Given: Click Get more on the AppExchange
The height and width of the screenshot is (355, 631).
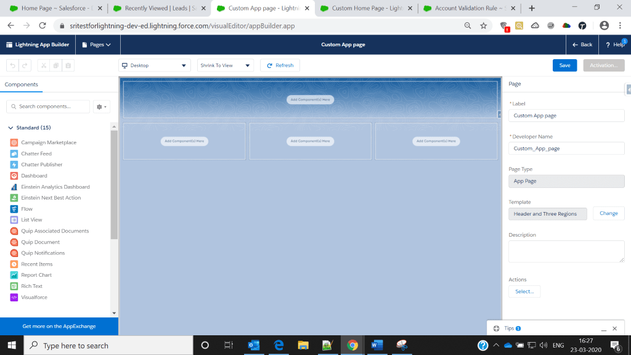Looking at the screenshot, I should [x=59, y=326].
